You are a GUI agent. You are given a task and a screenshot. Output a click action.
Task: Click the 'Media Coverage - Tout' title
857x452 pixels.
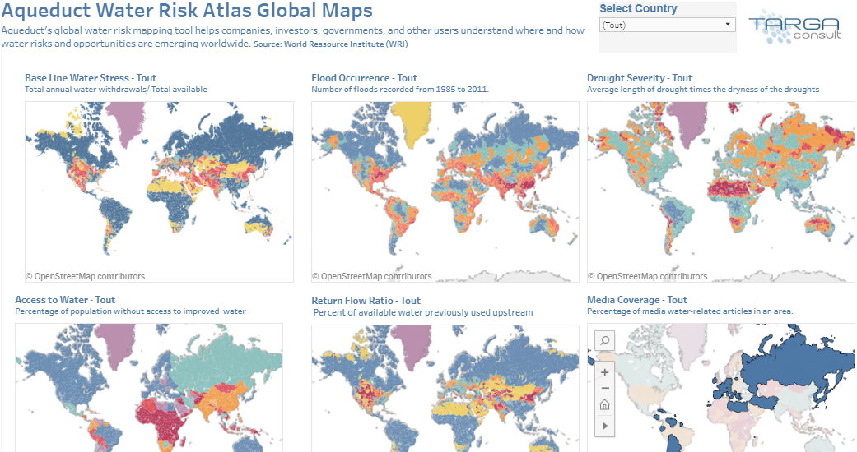(636, 300)
